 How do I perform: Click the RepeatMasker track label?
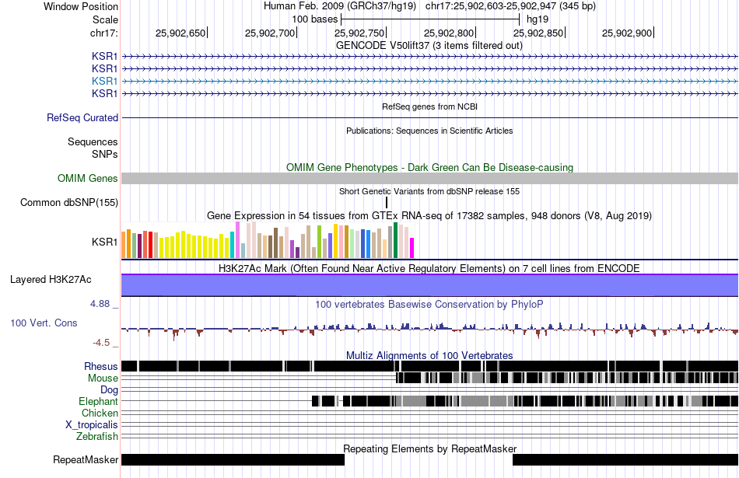(86, 459)
